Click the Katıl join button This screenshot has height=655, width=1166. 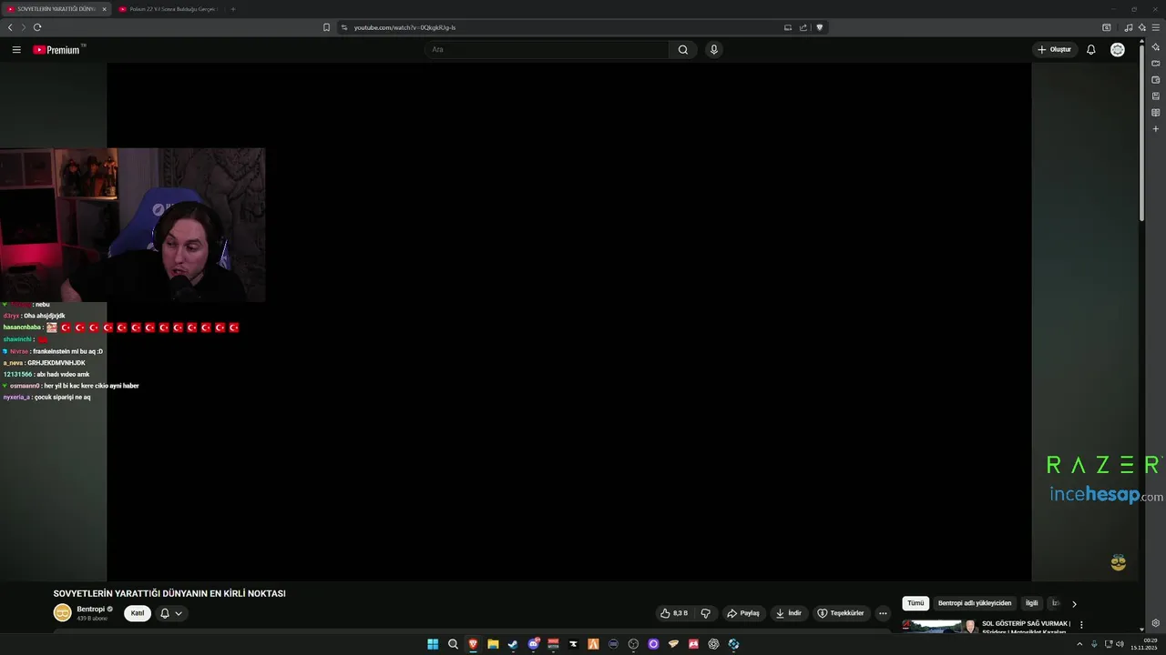coord(138,613)
